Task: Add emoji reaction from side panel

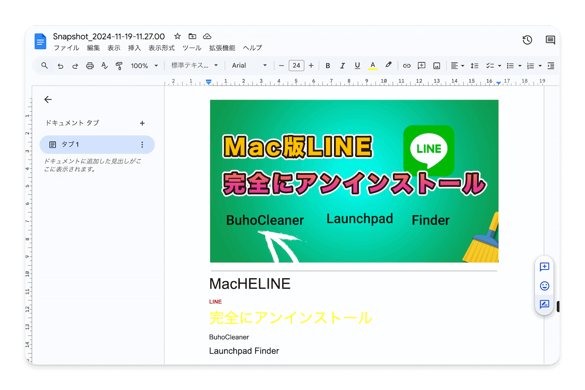Action: point(544,286)
